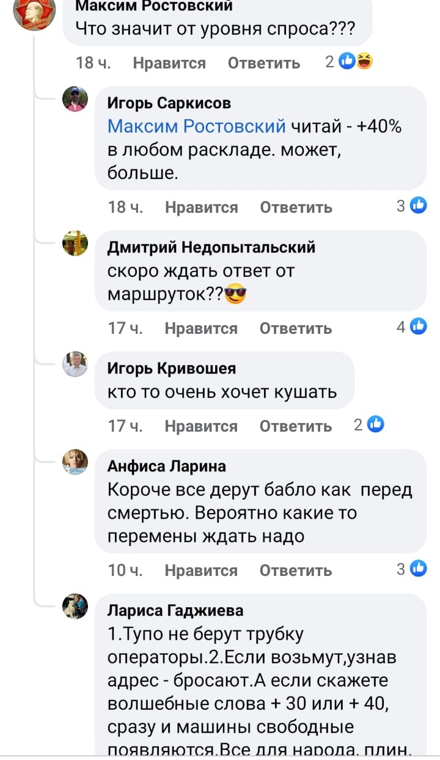Tap Игорь Кривошея's avatar
This screenshot has height=760, width=440.
click(x=75, y=364)
